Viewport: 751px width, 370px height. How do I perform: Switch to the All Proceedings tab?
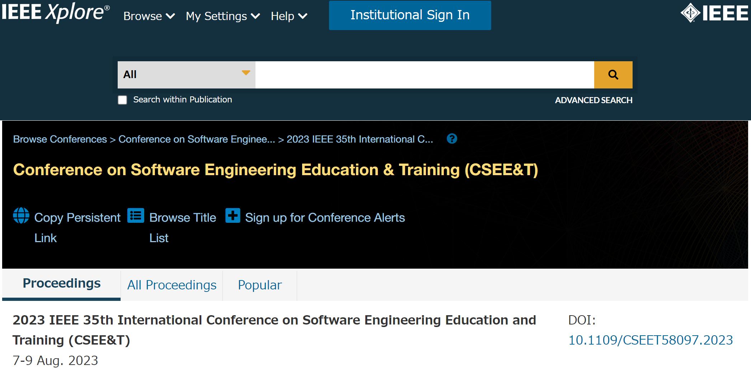[172, 285]
